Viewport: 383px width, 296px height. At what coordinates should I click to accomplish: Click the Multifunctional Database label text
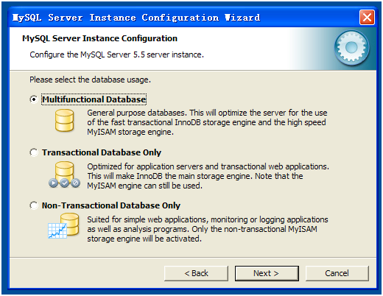tap(94, 99)
